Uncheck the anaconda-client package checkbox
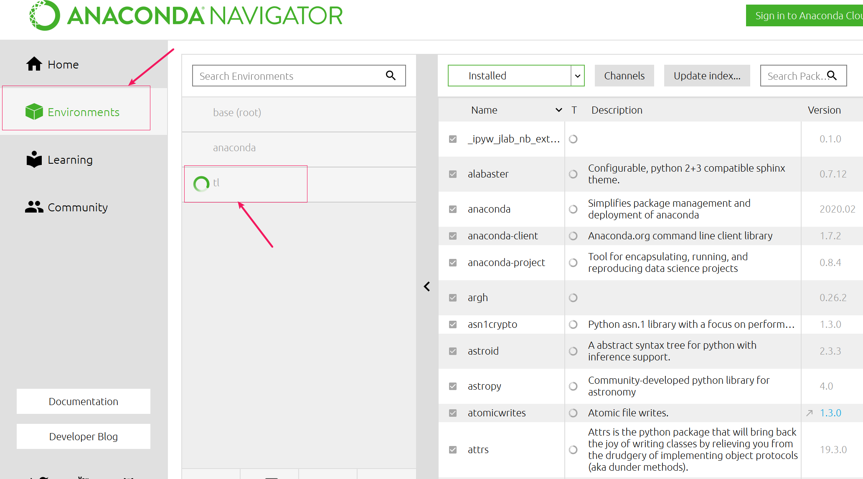 pos(453,236)
